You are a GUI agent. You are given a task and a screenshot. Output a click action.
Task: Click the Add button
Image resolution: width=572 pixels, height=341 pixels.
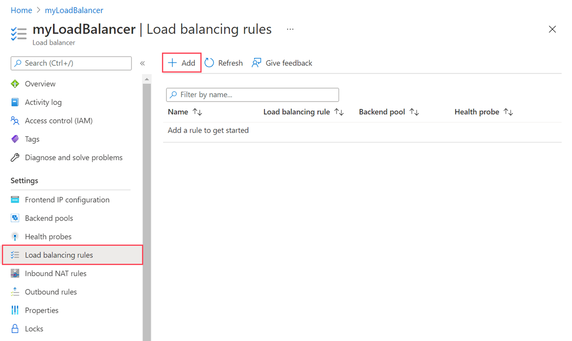point(182,63)
